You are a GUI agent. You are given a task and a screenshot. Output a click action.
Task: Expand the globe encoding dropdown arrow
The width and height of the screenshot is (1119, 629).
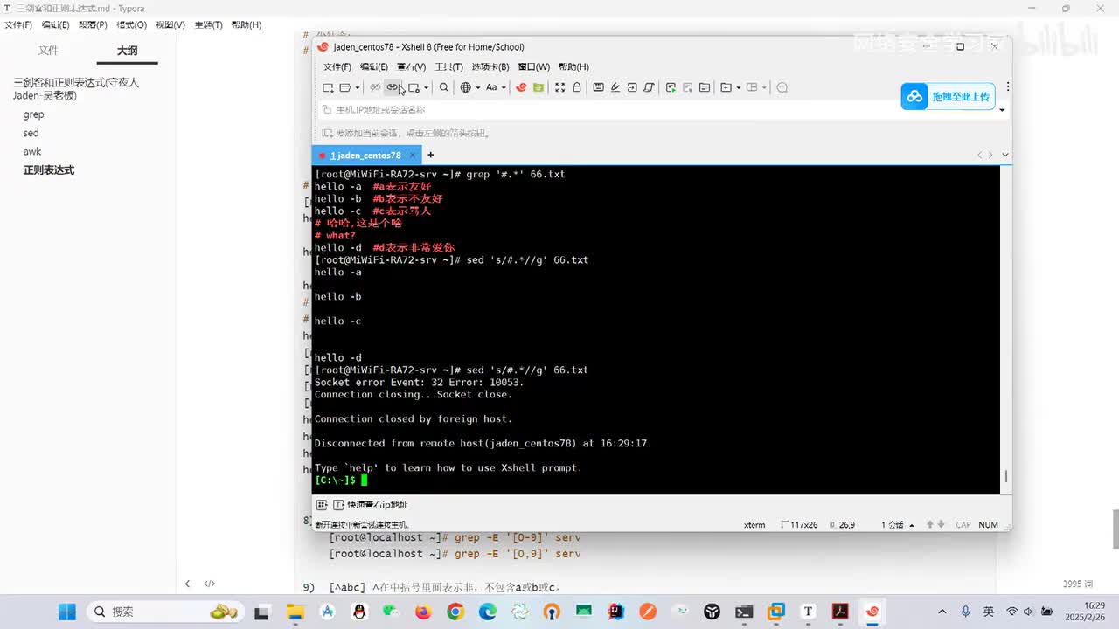[477, 87]
